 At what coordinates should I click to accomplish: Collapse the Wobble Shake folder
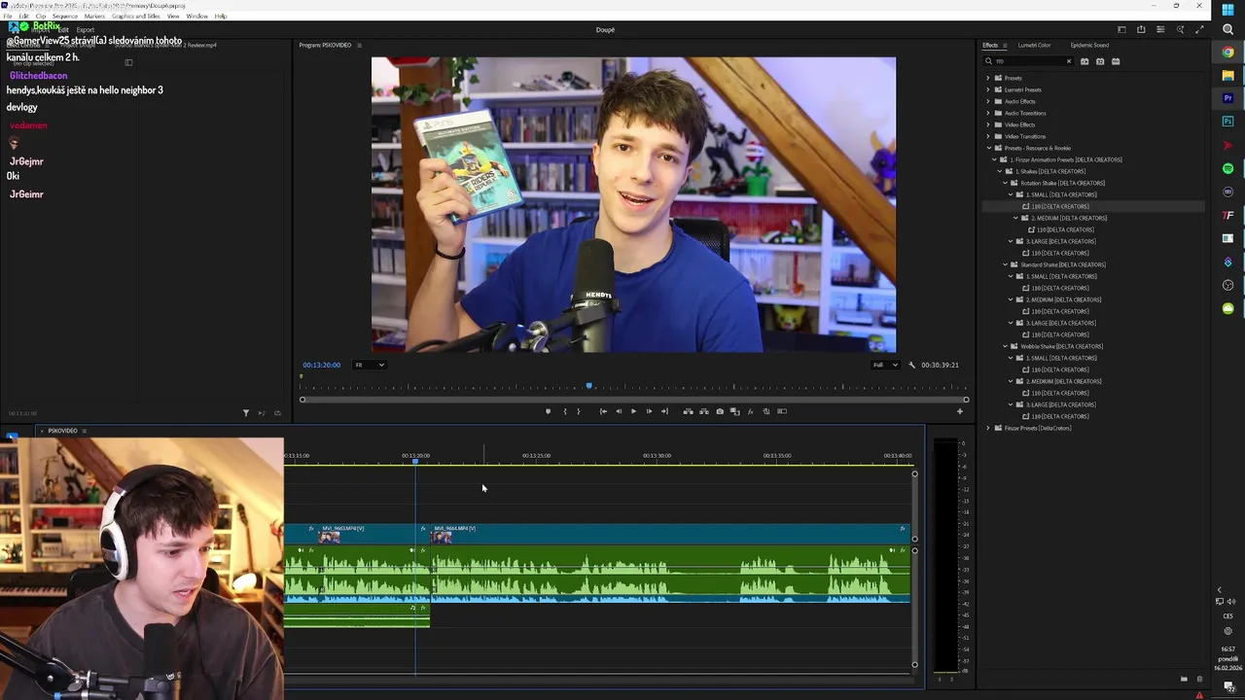click(1006, 346)
